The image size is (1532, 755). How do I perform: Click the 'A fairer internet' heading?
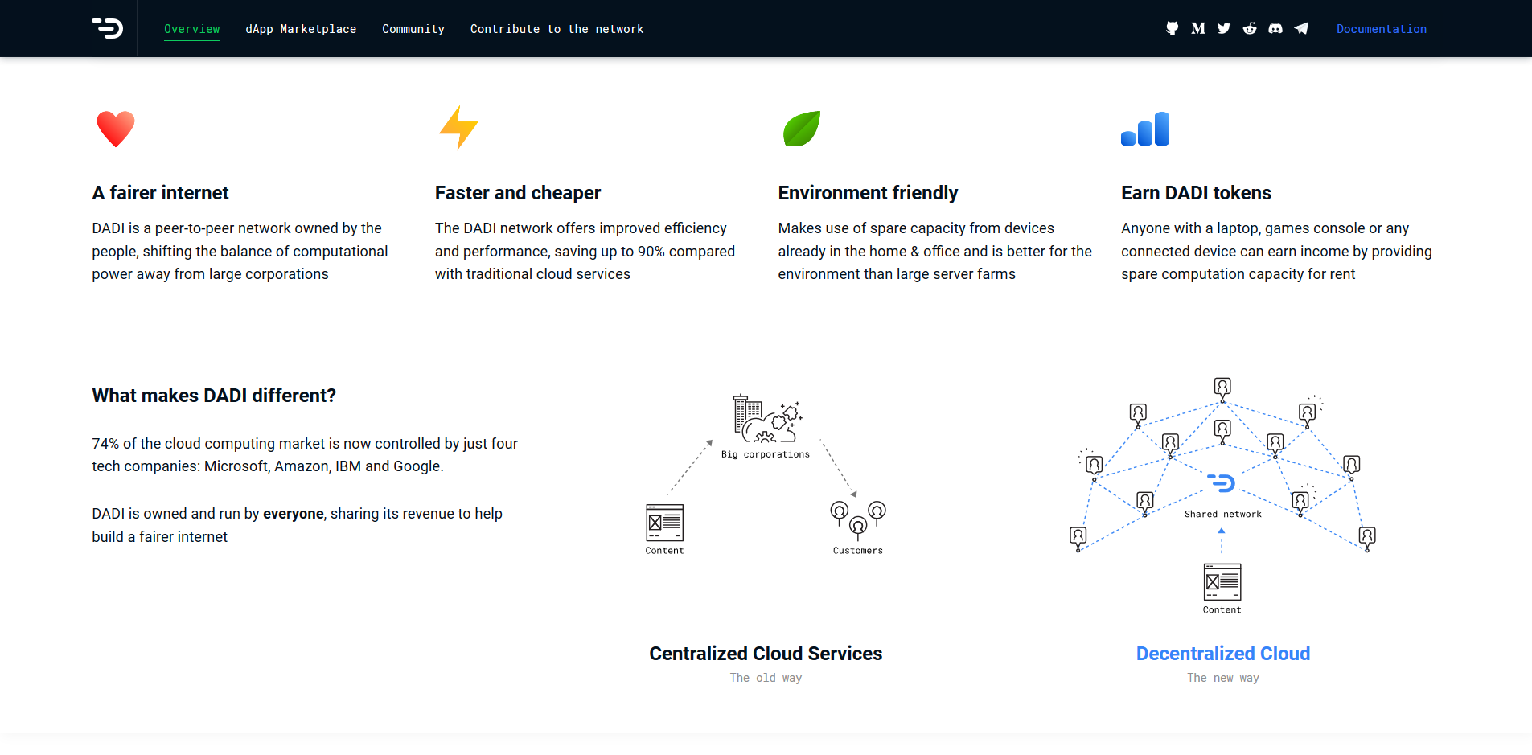[160, 193]
